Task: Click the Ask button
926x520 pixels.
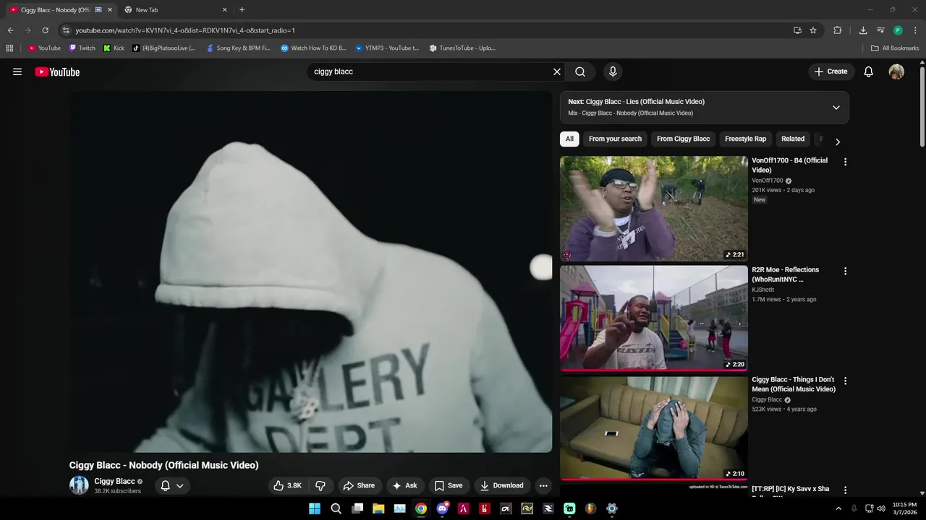Action: coord(405,485)
